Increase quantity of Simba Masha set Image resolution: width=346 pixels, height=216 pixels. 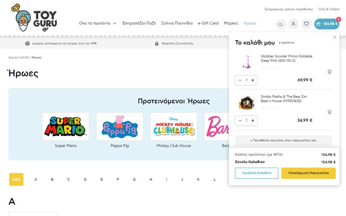pyautogui.click(x=253, y=121)
